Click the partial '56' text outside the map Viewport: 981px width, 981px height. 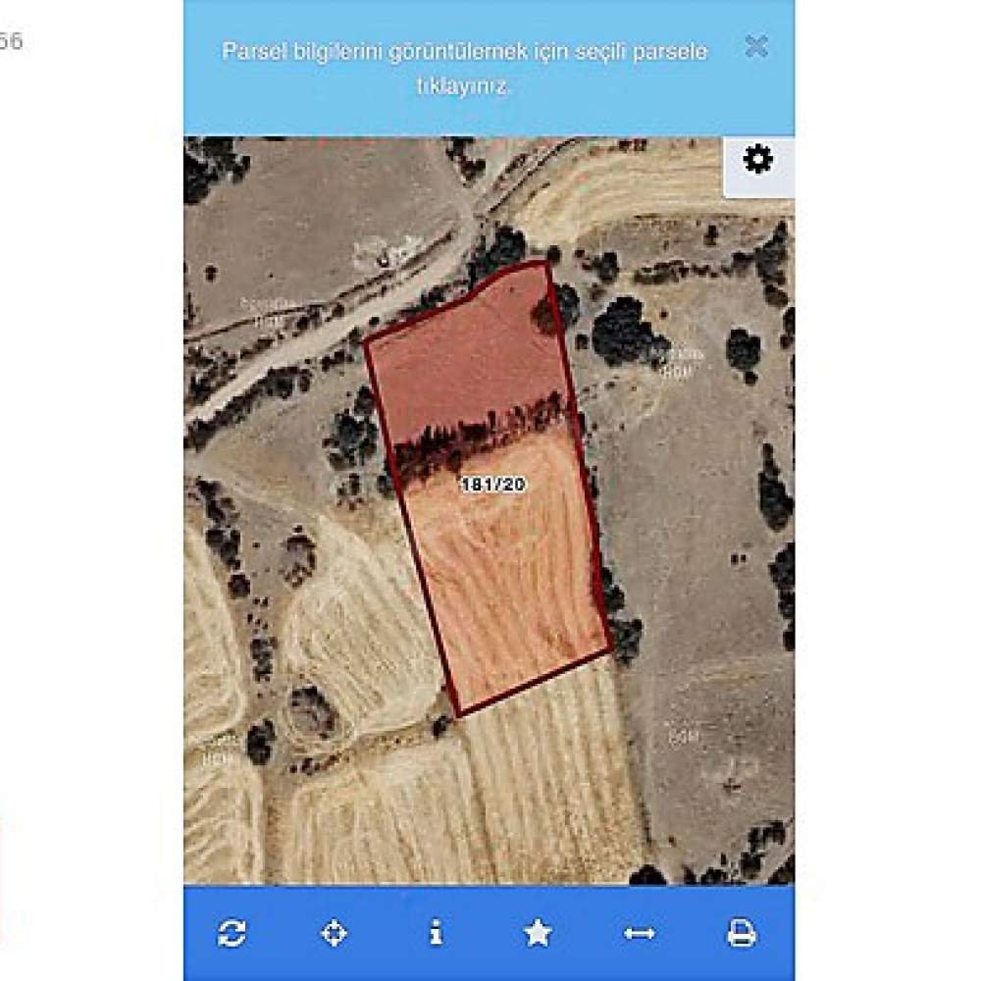[x=11, y=41]
